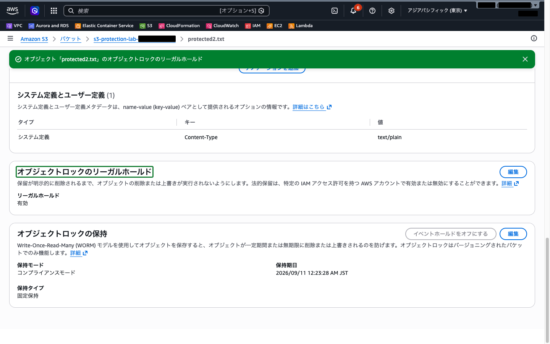Open the アジアパシフィック (東京) region dropdown
The width and height of the screenshot is (550, 344).
pyautogui.click(x=437, y=11)
